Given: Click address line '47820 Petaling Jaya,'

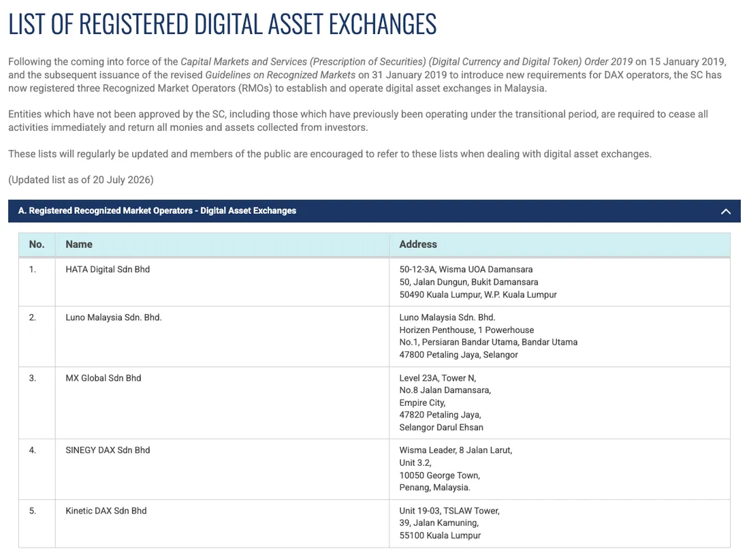Looking at the screenshot, I should click(440, 415).
